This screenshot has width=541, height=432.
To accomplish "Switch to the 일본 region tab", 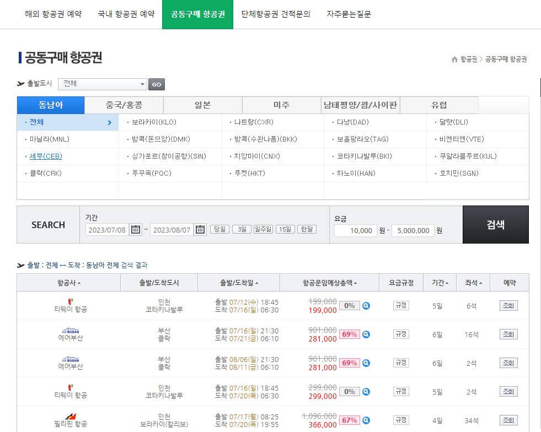I will click(202, 104).
